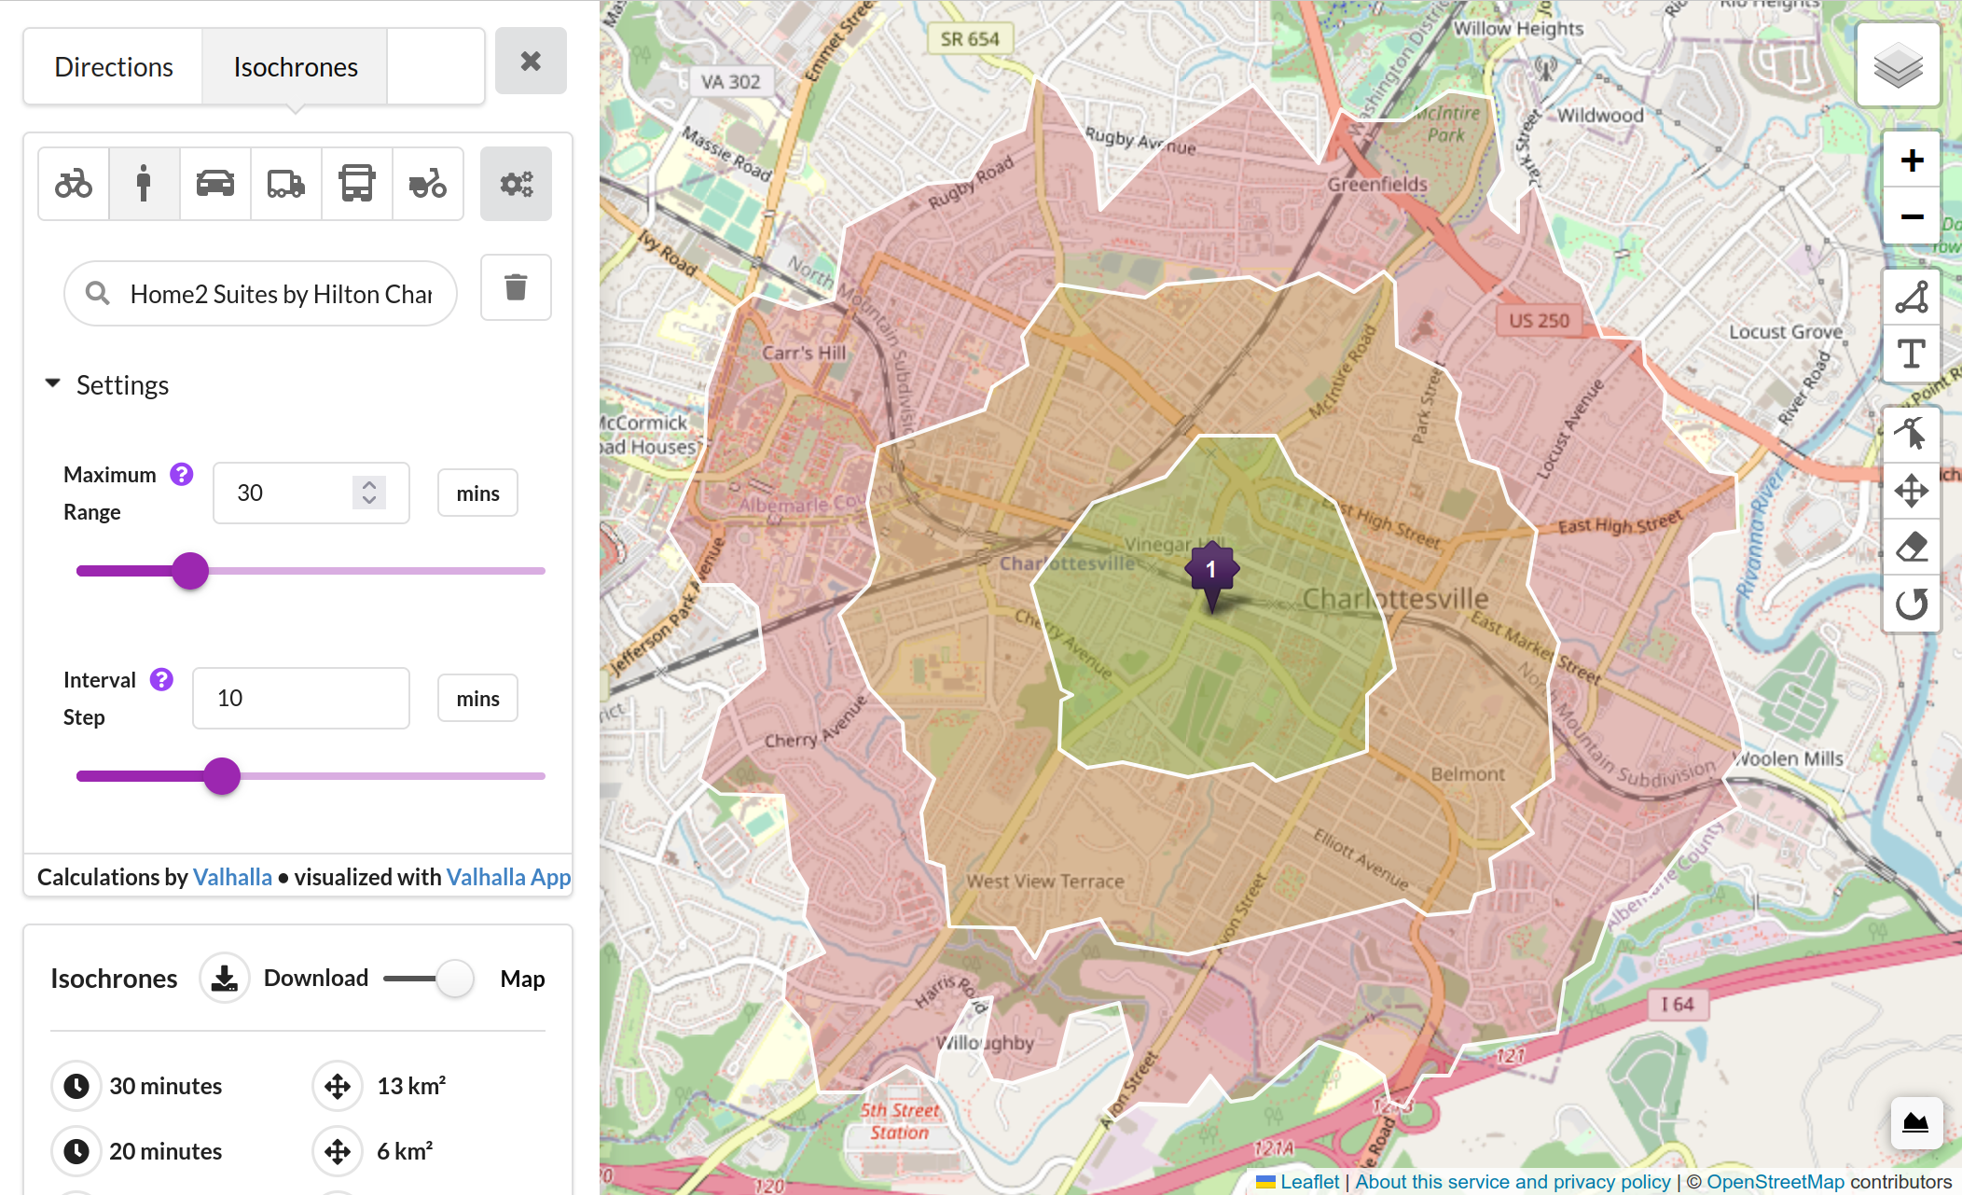Switch to the Directions tab
The height and width of the screenshot is (1195, 1962).
coord(113,65)
